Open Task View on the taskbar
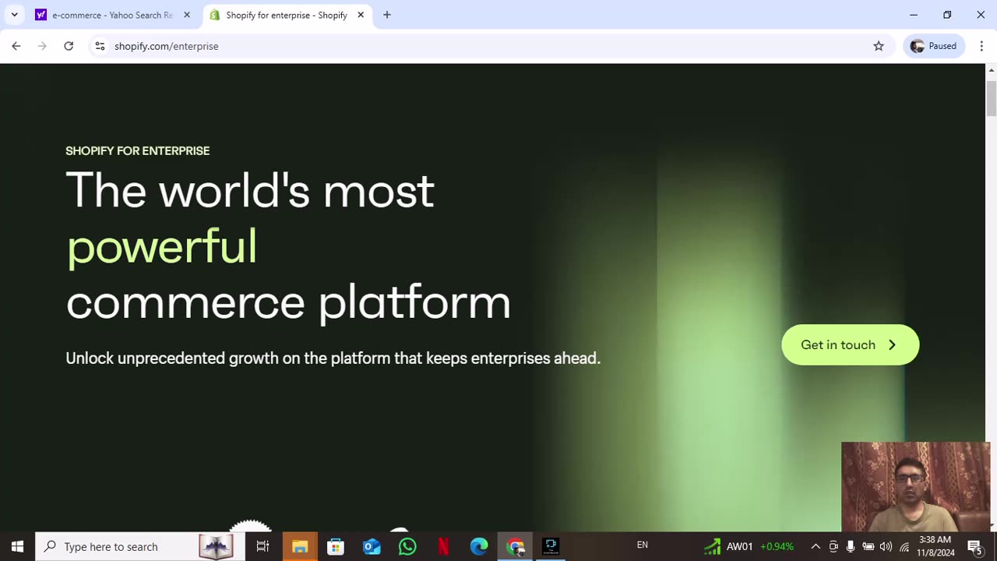This screenshot has width=997, height=561. (262, 546)
